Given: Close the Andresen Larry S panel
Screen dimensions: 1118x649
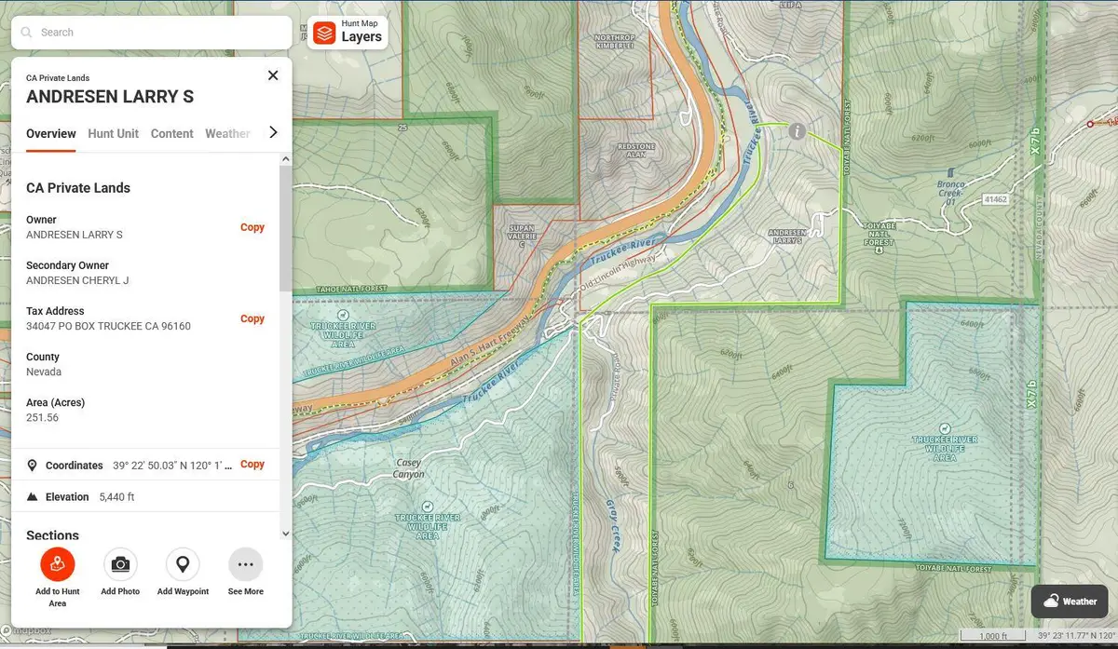Looking at the screenshot, I should coord(273,75).
